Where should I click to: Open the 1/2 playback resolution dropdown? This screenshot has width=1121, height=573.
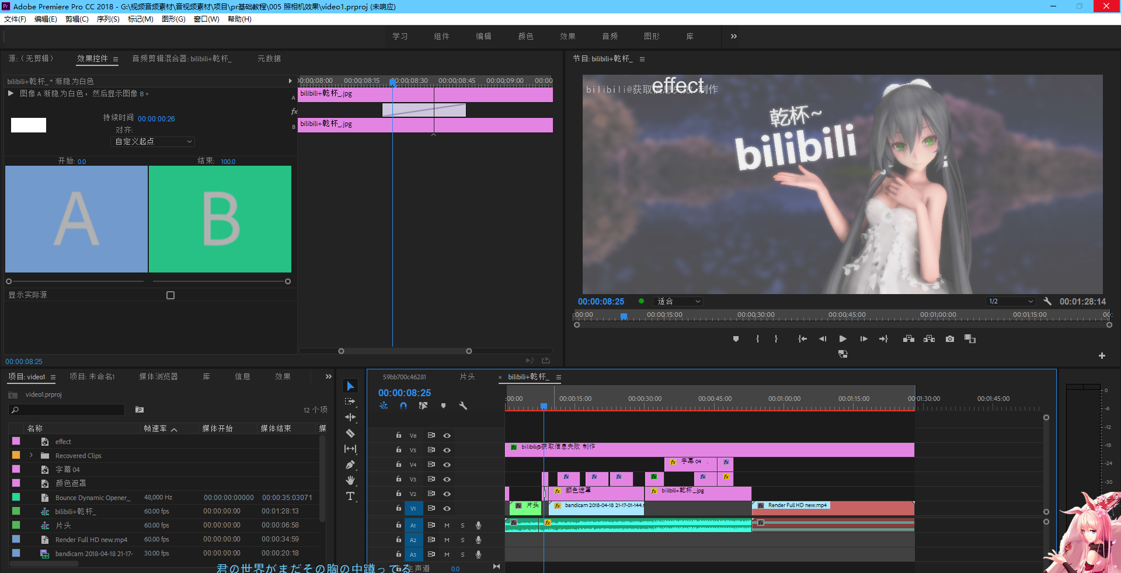(x=1011, y=301)
